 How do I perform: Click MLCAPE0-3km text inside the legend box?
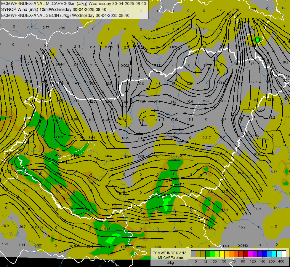171,258
